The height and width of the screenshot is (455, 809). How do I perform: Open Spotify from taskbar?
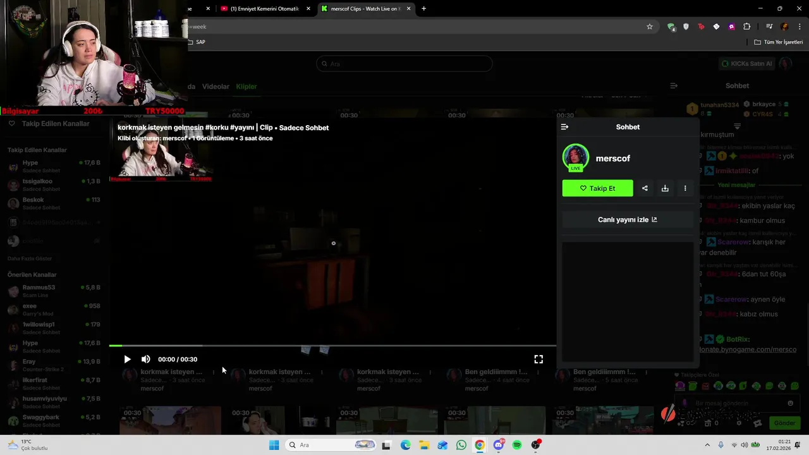517,445
